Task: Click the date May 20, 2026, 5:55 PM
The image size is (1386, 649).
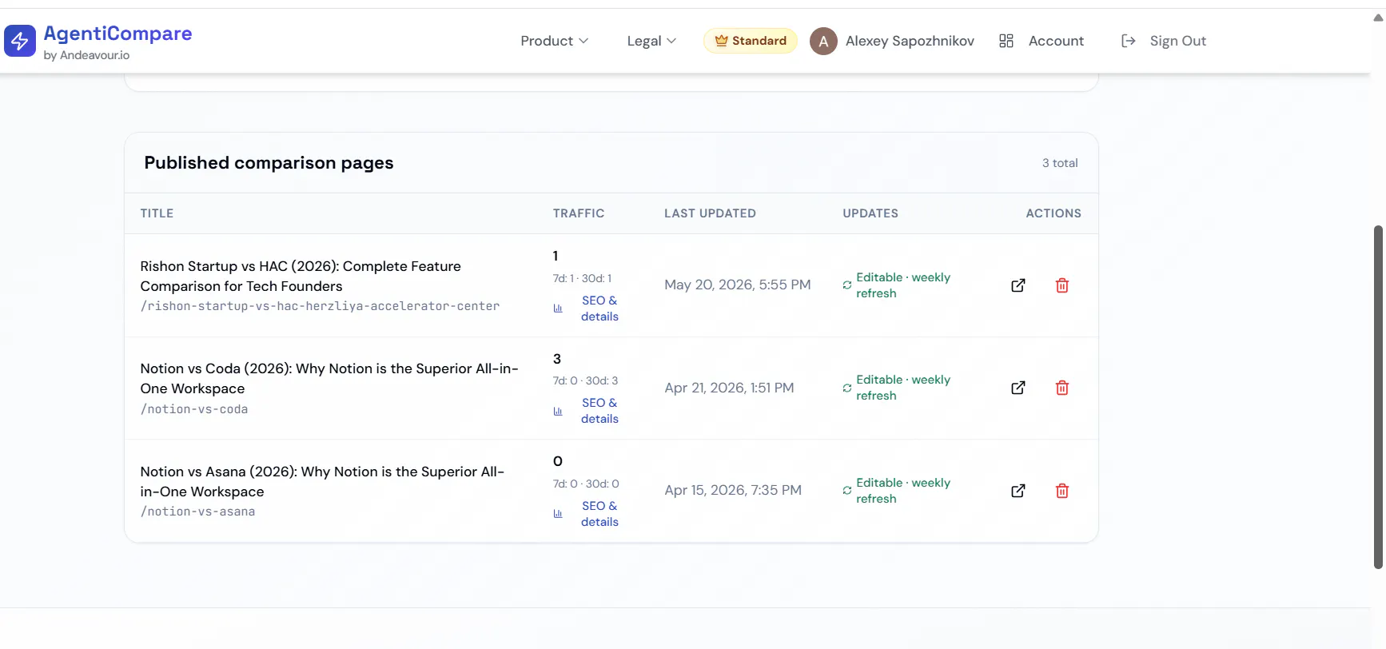Action: pyautogui.click(x=738, y=285)
